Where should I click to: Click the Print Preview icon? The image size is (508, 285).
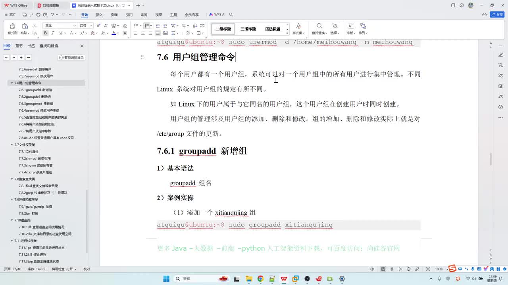point(45,15)
